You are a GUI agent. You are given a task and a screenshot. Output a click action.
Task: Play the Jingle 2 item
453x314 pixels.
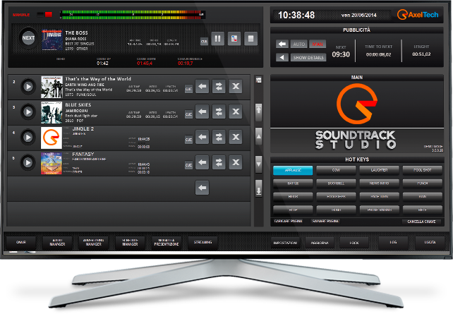28,137
